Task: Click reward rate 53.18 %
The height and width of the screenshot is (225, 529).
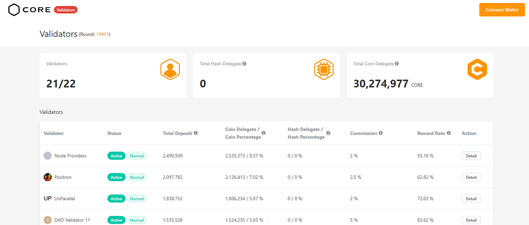Action: coord(425,156)
